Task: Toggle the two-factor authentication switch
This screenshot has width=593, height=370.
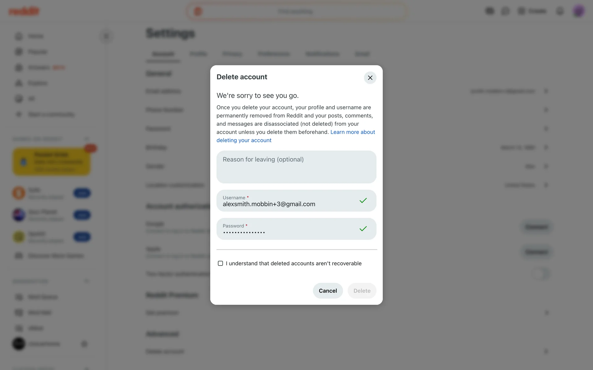Action: coord(540,274)
